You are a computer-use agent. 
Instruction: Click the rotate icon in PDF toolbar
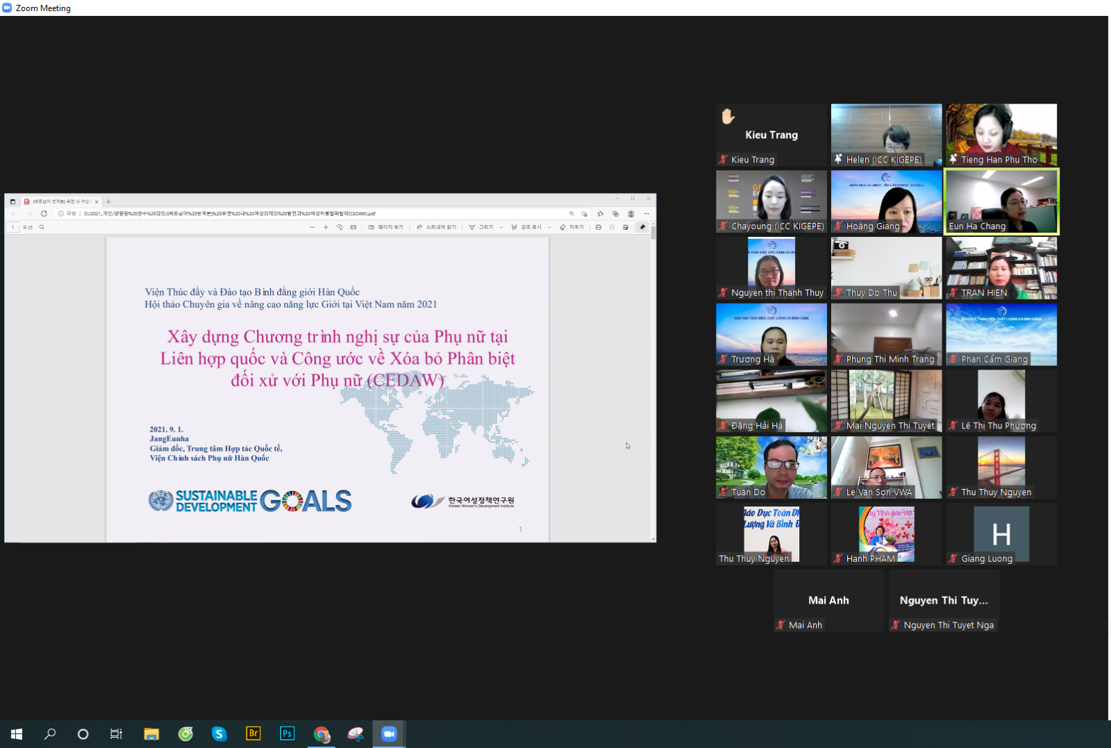[x=340, y=227]
